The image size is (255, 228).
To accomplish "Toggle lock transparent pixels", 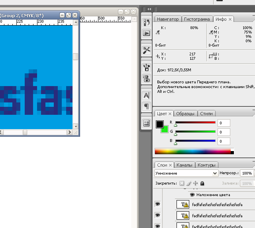I will [182, 183].
